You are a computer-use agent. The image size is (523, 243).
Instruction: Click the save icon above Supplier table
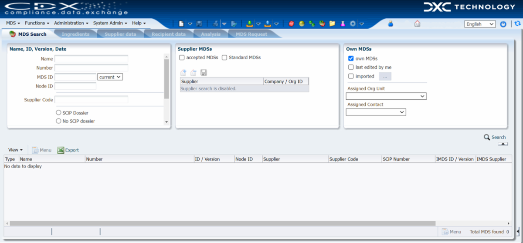pyautogui.click(x=204, y=73)
